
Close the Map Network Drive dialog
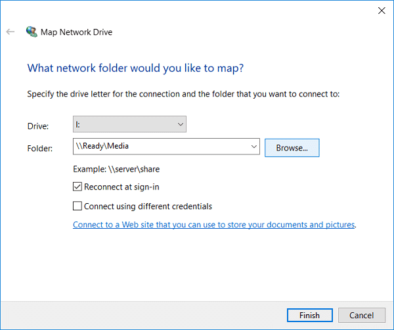tap(382, 11)
